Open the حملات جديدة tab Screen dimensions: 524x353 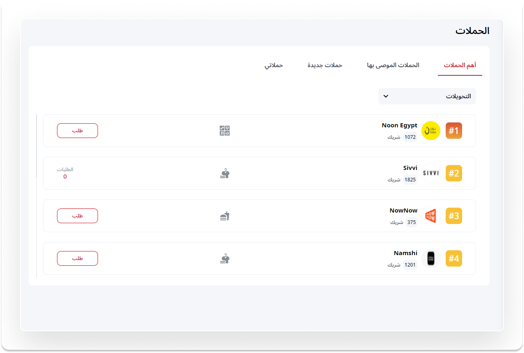tap(325, 65)
